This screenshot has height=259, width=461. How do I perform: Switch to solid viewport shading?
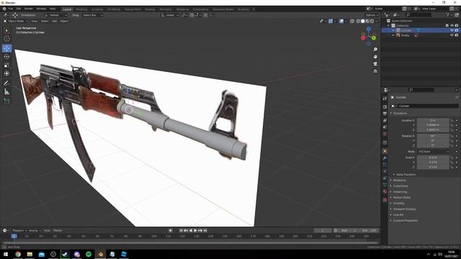click(x=362, y=21)
